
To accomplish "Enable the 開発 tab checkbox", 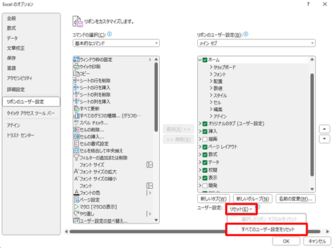I will [x=205, y=186].
